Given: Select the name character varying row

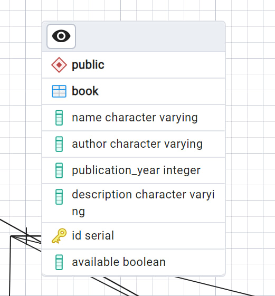Looking at the screenshot, I should [x=134, y=118].
